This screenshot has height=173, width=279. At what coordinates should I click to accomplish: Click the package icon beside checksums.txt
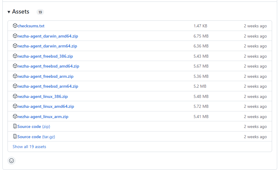click(x=15, y=26)
